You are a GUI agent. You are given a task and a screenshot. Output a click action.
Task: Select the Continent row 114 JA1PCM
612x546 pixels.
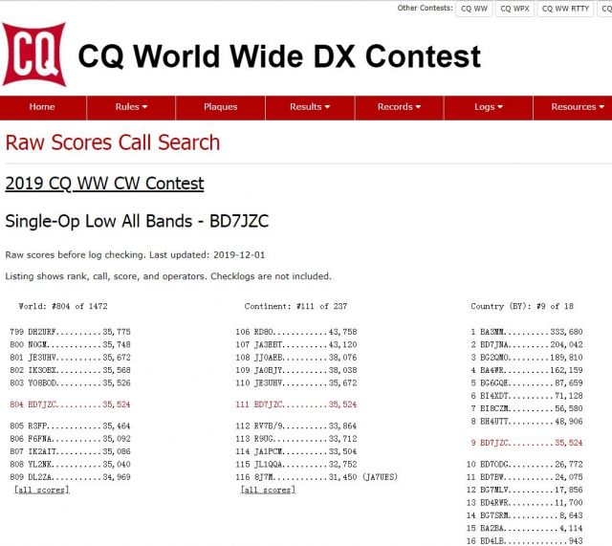[x=296, y=451]
